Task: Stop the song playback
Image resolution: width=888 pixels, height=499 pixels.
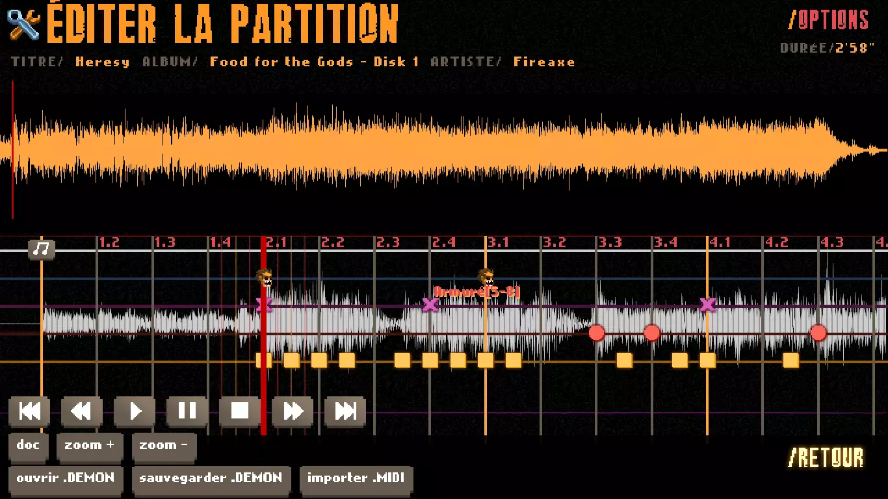Action: (240, 411)
